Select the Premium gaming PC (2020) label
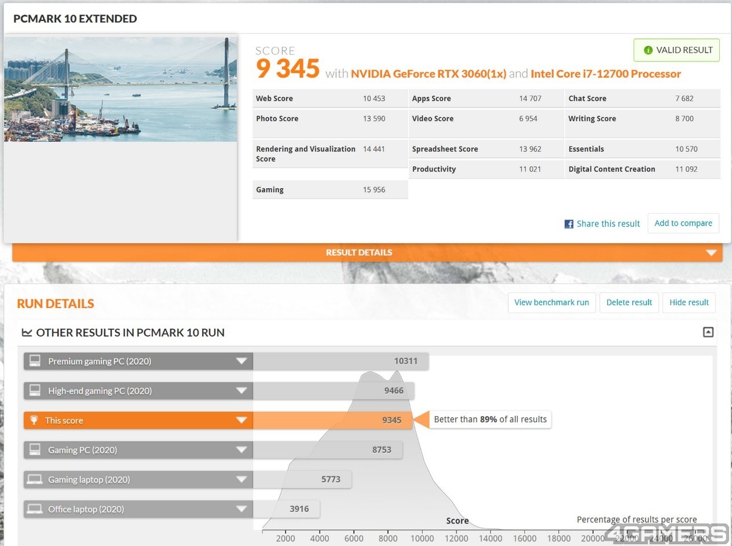The height and width of the screenshot is (546, 732). point(100,361)
